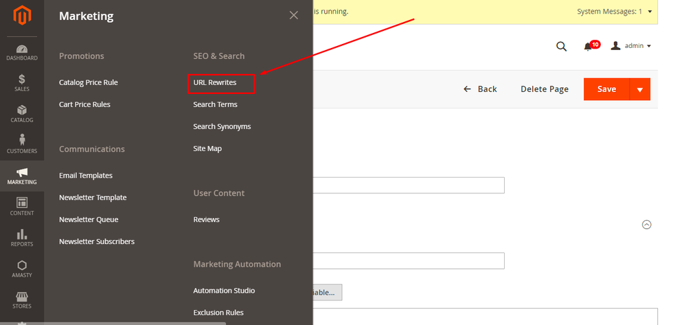Screen dimensions: 673x325
Task: Open the Content sidebar icon
Action: click(x=22, y=206)
